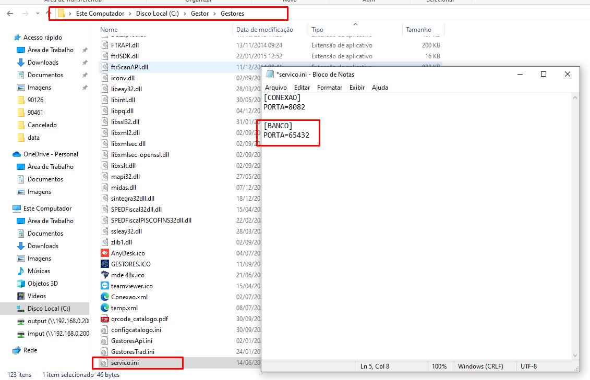Sort files by Data de modificação column
Image resolution: width=590 pixels, height=380 pixels.
click(264, 30)
